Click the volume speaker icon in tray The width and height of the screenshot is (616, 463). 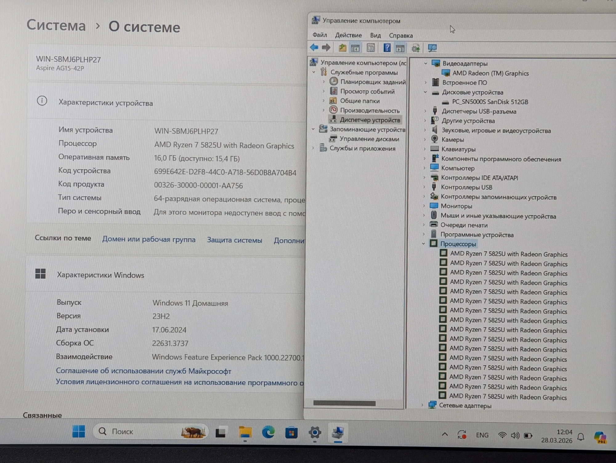pos(515,435)
